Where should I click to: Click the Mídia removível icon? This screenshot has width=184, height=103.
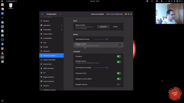[x=41, y=68]
